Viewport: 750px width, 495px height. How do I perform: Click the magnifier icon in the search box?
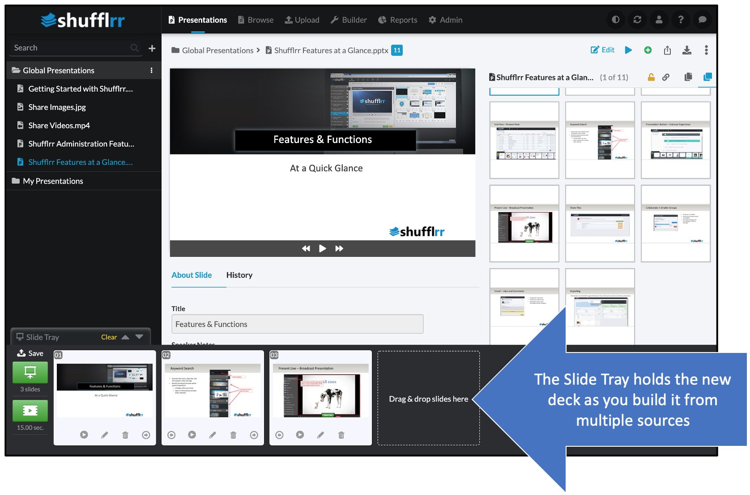[x=134, y=48]
